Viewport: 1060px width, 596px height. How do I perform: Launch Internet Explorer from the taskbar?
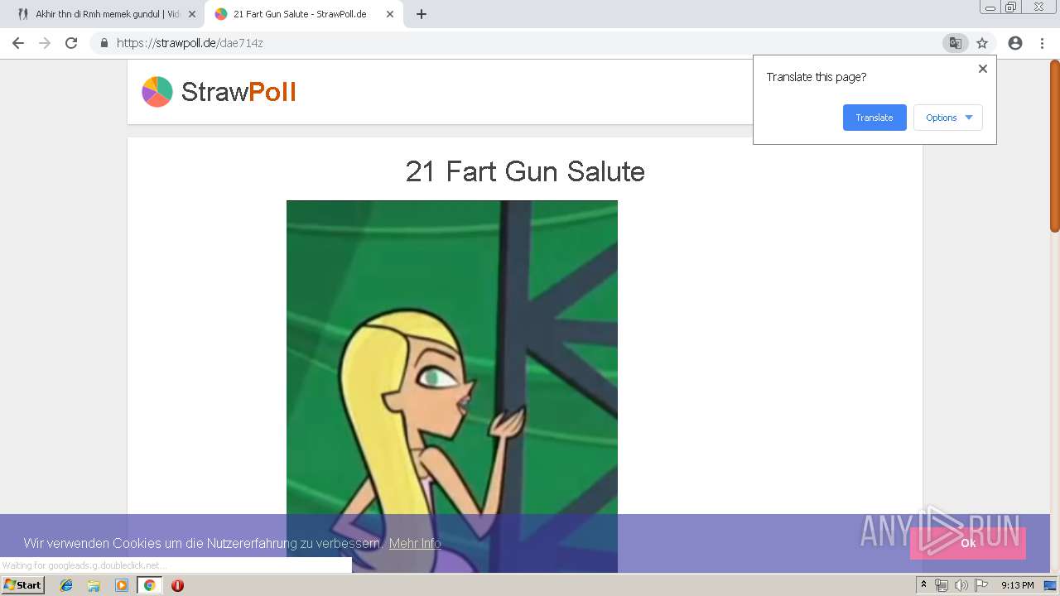tap(66, 585)
